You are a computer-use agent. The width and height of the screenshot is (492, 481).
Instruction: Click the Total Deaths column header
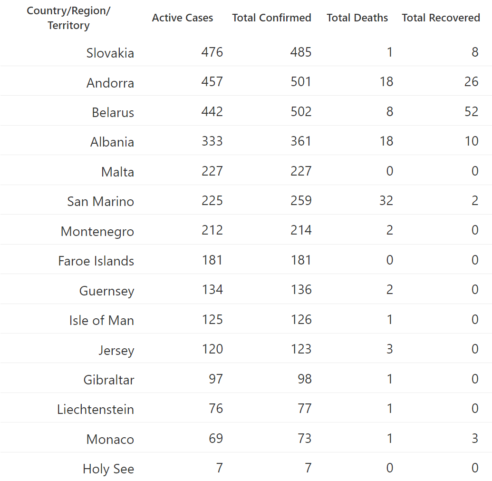coord(357,18)
